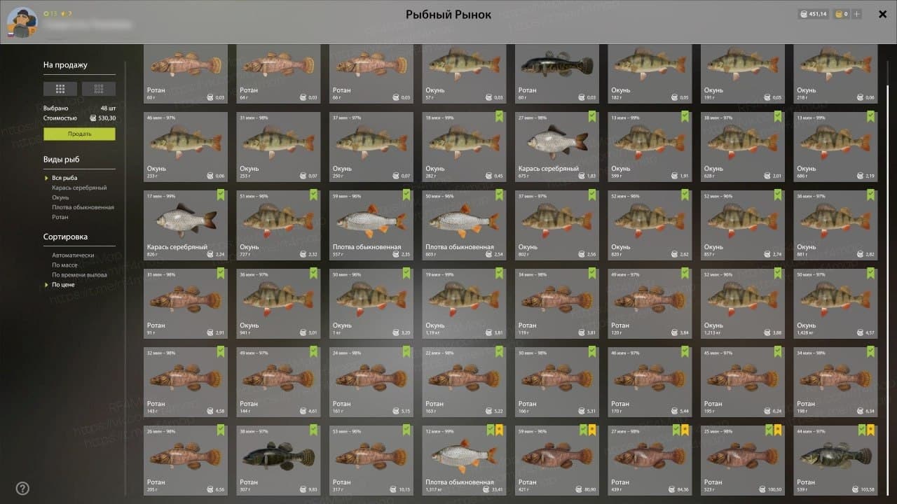
Task: Pick the Ротан 421 г starred card
Action: tap(557, 461)
